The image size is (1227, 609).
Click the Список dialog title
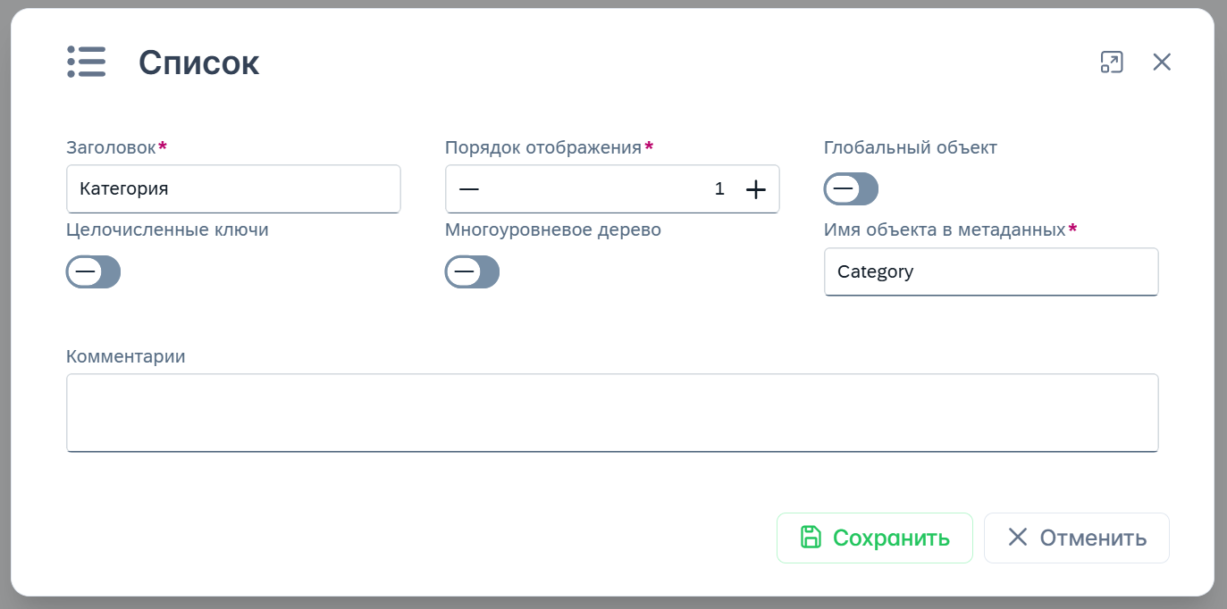(198, 63)
